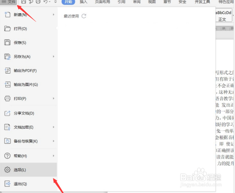Viewport: 235px width, 193px height.
Task: Click the save icon in quick access toolbar
Action: [23, 2]
